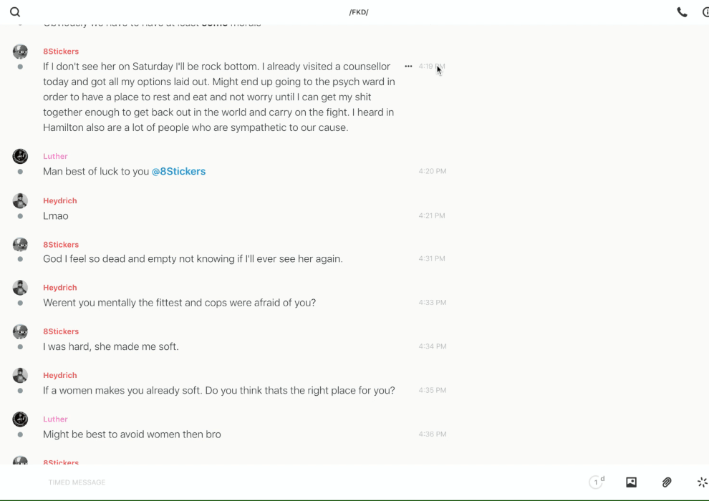Open Heydrich's avatar next to "Lmao"
This screenshot has width=709, height=501.
20,200
